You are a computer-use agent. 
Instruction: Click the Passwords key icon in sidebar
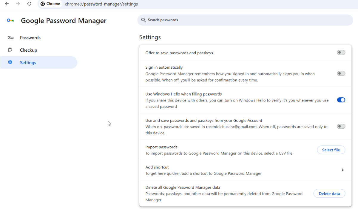tap(10, 38)
